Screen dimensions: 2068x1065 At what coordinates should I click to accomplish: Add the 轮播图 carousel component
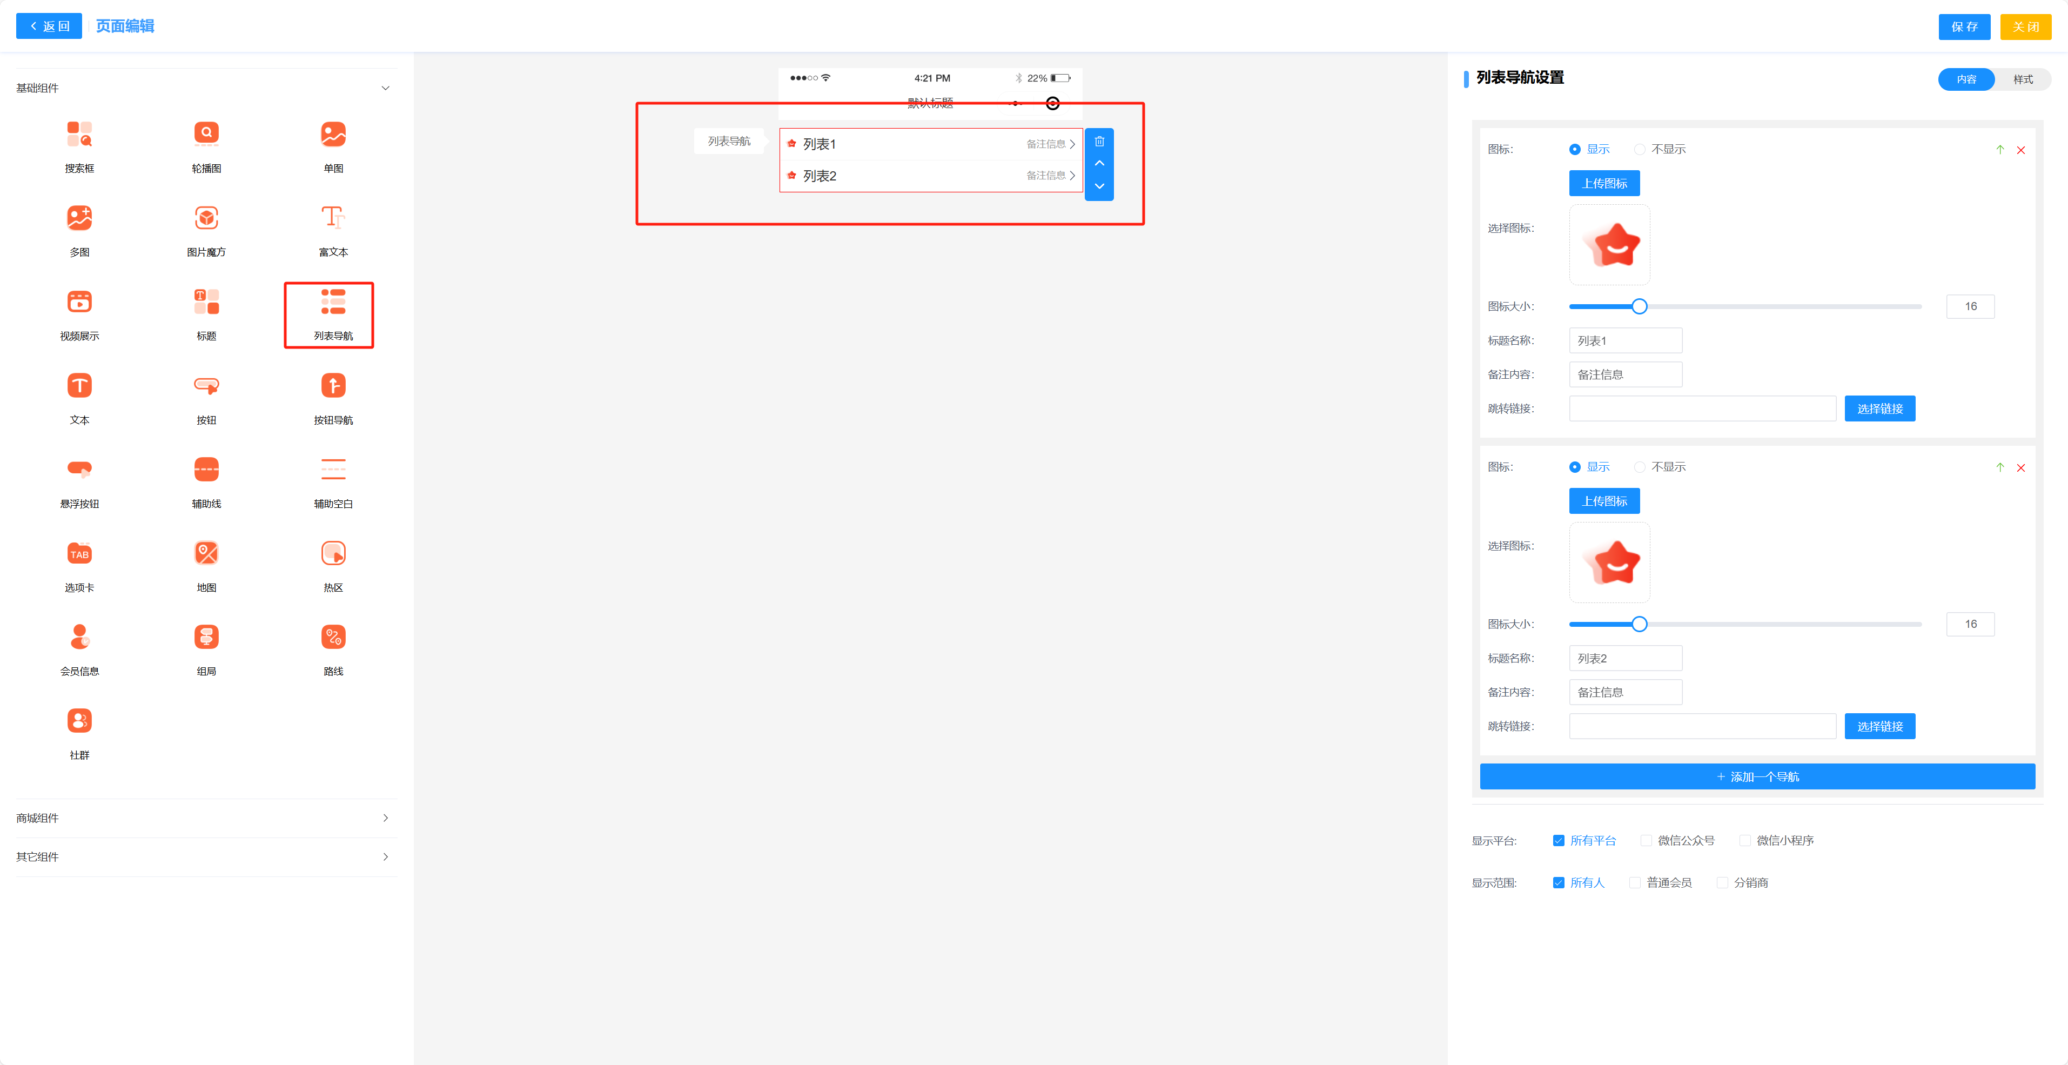[206, 134]
